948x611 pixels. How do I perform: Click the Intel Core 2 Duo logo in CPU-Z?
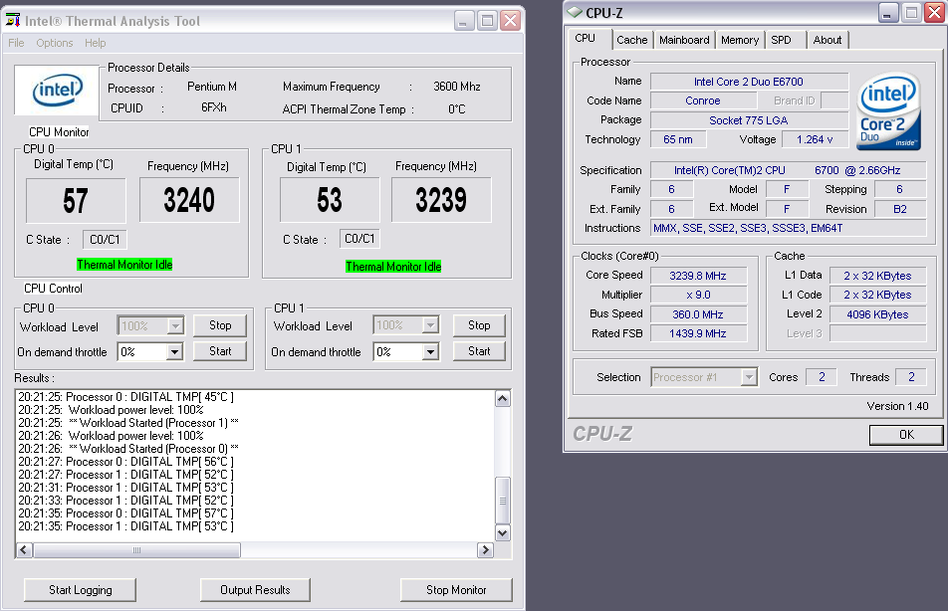click(x=888, y=111)
